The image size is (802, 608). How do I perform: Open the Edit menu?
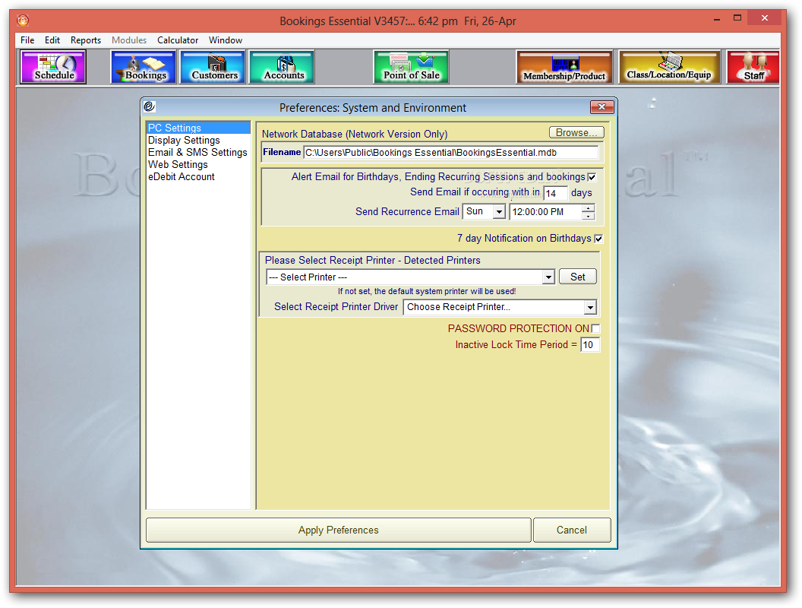tap(52, 40)
